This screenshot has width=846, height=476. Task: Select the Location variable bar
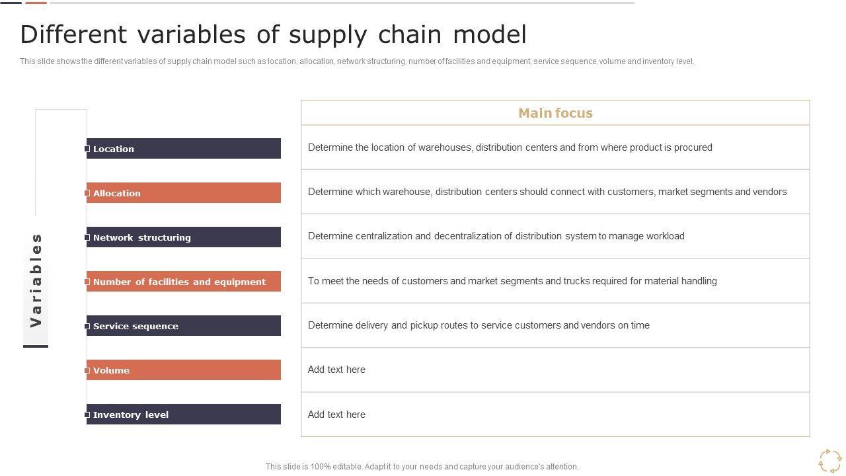pyautogui.click(x=184, y=149)
